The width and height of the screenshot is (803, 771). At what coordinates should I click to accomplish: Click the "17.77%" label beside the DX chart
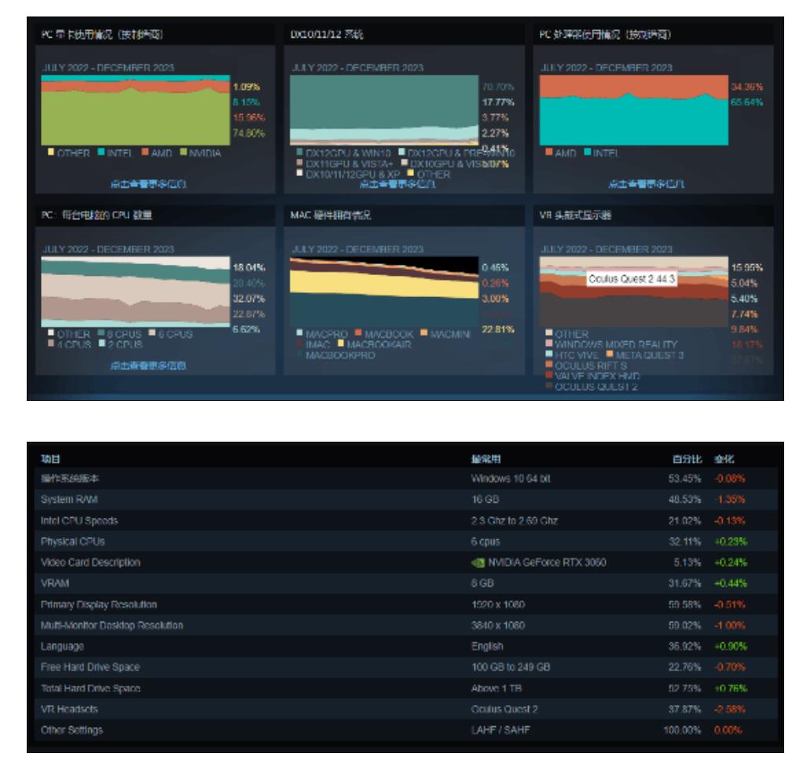(498, 102)
